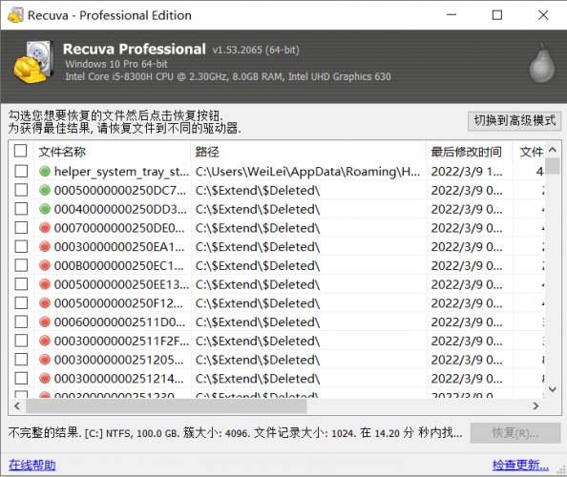Check the 00060000002511D0 file checkbox

coord(21,321)
